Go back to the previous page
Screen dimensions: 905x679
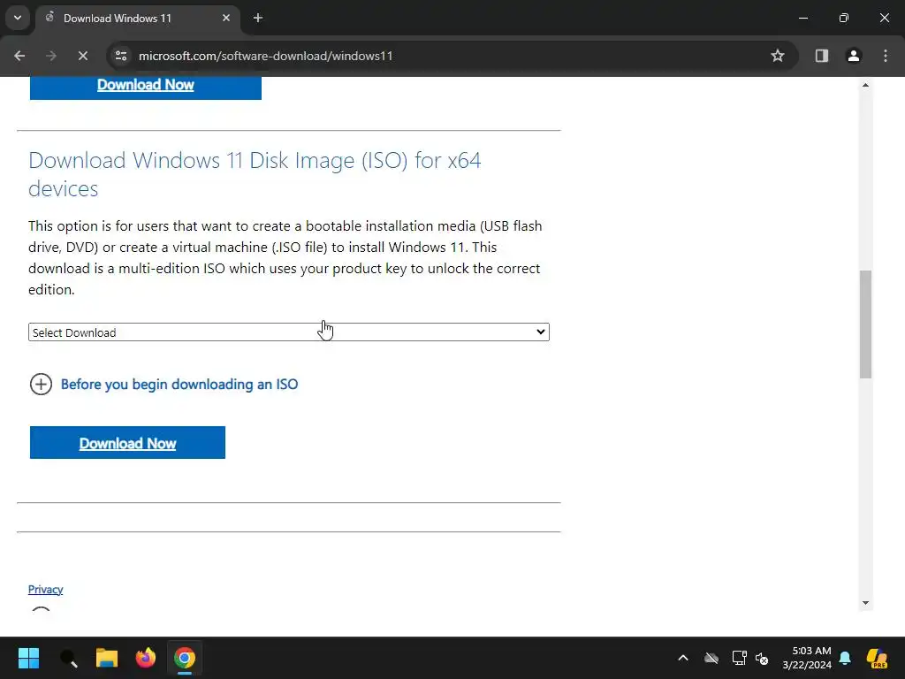(19, 56)
